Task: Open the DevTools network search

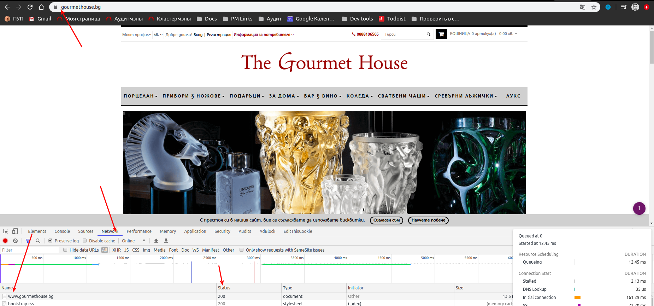Action: 38,241
